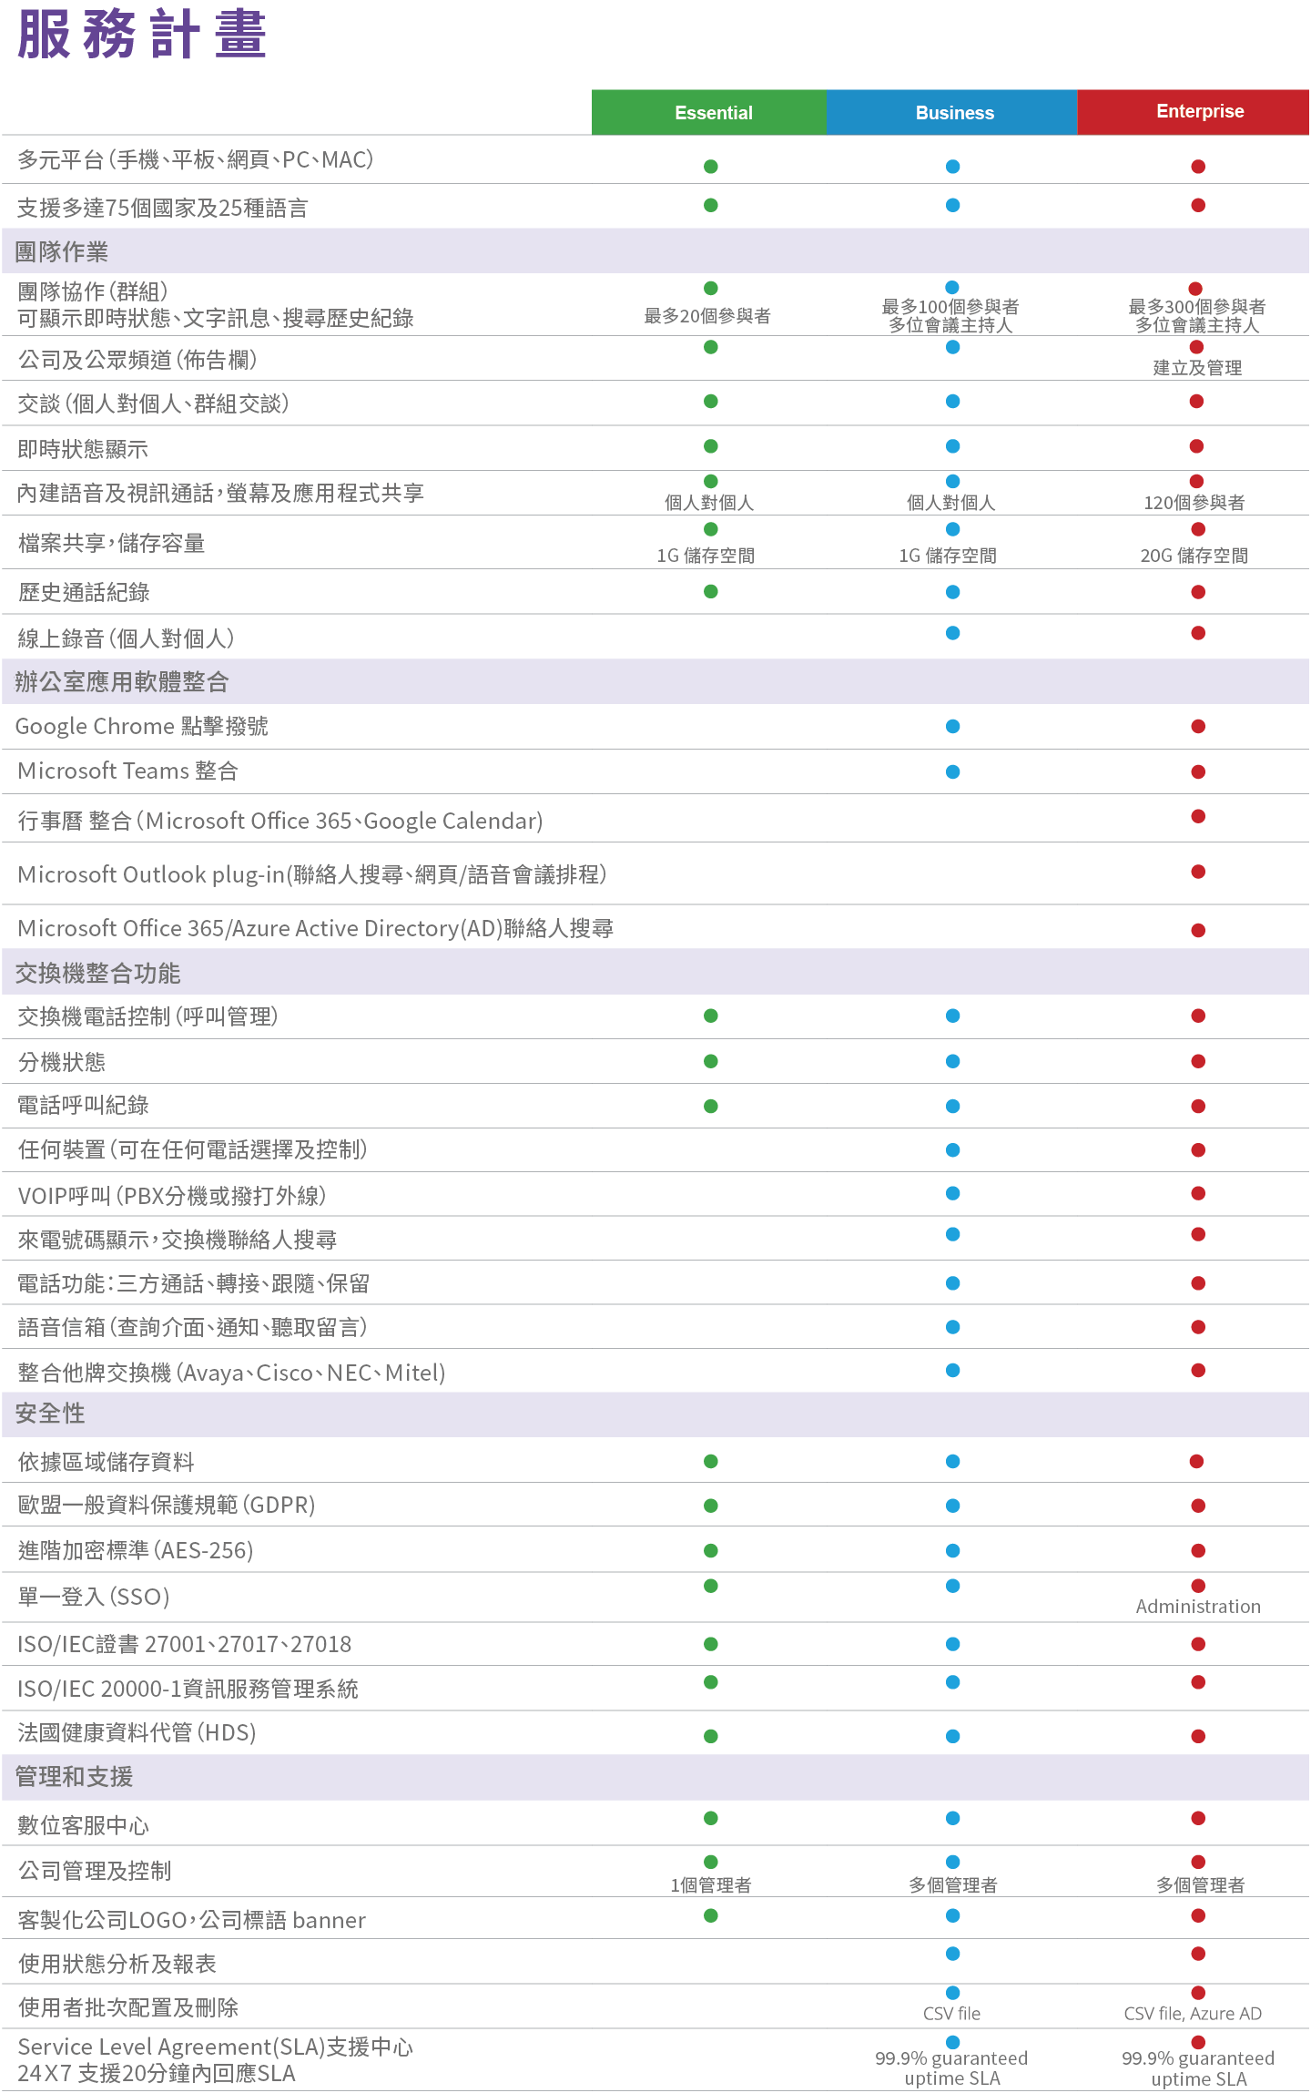Click Enterprise dot for 行事曆 整合 row
This screenshot has height=2093, width=1311.
click(x=1198, y=816)
